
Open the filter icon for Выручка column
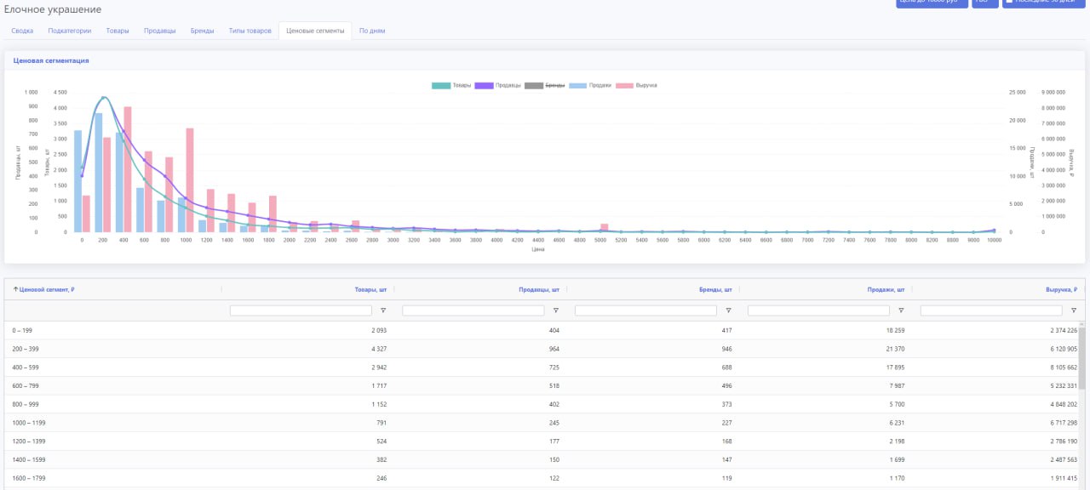coord(1074,311)
